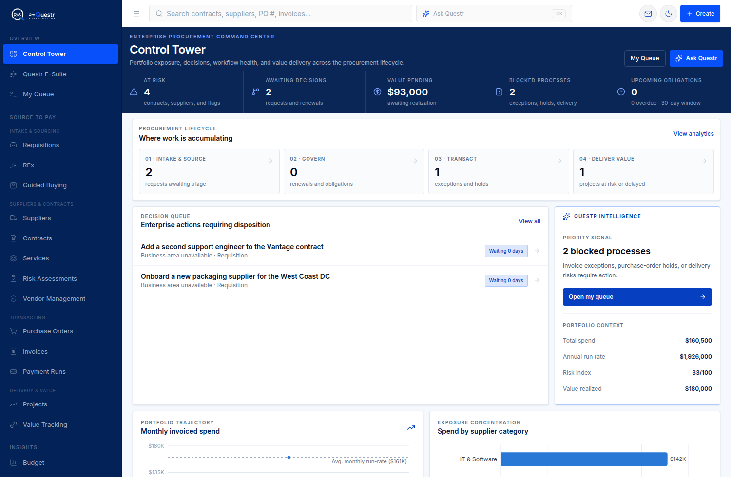731x477 pixels.
Task: Click the Vendor Management shield icon
Action: coord(14,299)
